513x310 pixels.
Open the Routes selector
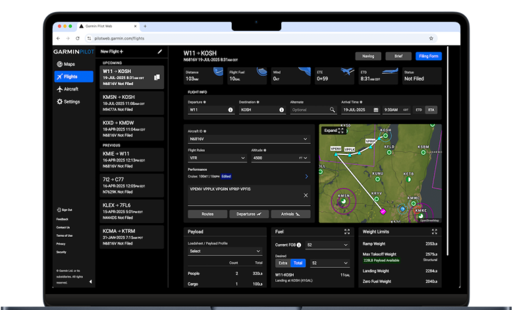point(207,214)
